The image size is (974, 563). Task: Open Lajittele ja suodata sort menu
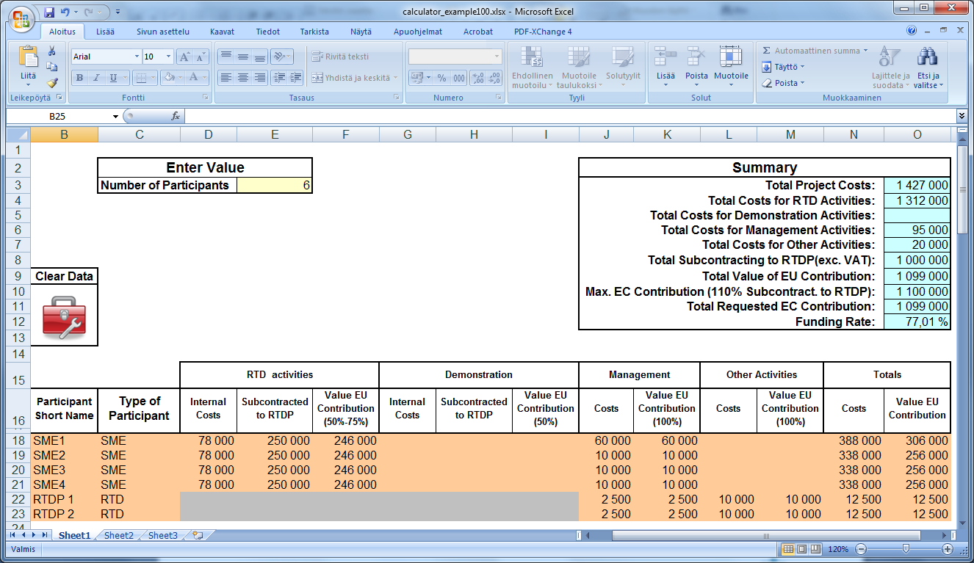[x=890, y=68]
